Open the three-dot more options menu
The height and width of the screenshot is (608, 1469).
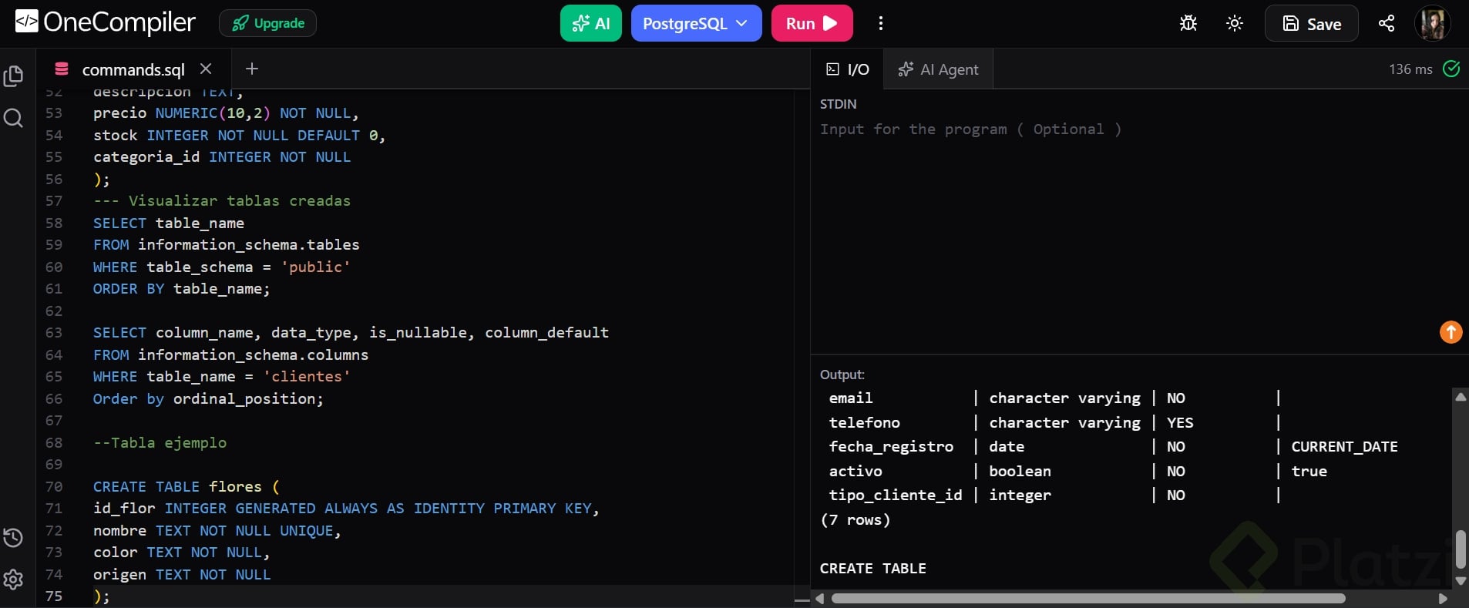(x=881, y=23)
